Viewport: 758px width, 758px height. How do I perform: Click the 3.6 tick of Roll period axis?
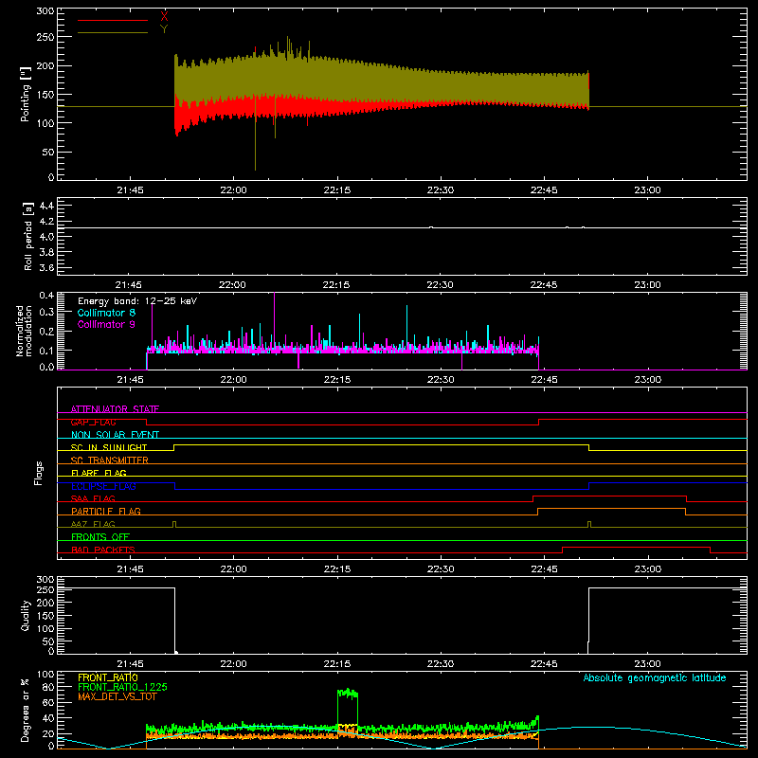46,267
